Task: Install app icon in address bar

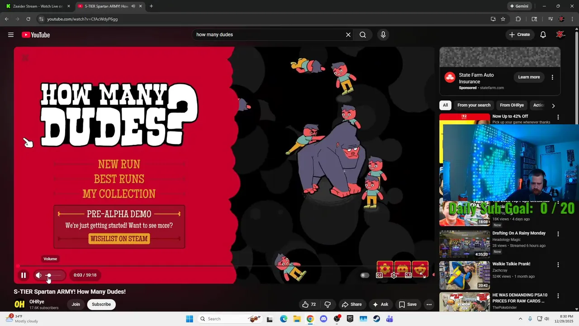Action: click(x=493, y=19)
